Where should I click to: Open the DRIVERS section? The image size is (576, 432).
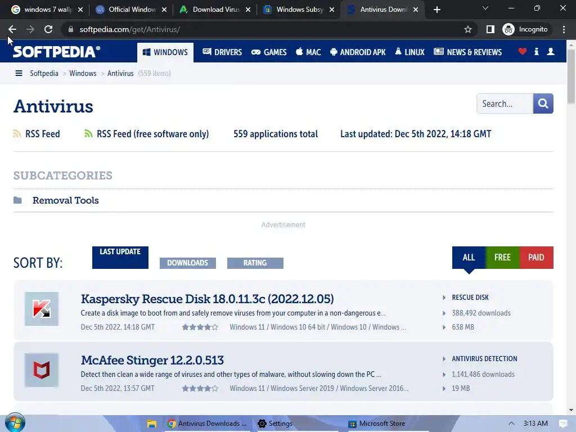click(x=222, y=52)
